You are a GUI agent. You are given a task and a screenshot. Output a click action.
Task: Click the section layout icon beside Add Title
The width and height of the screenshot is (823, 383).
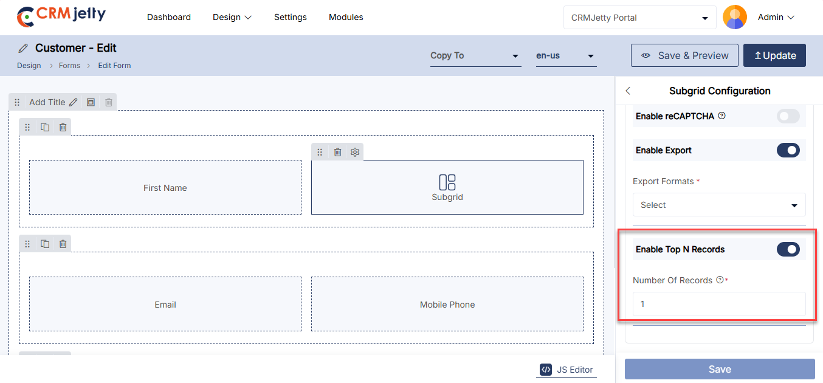coord(91,102)
